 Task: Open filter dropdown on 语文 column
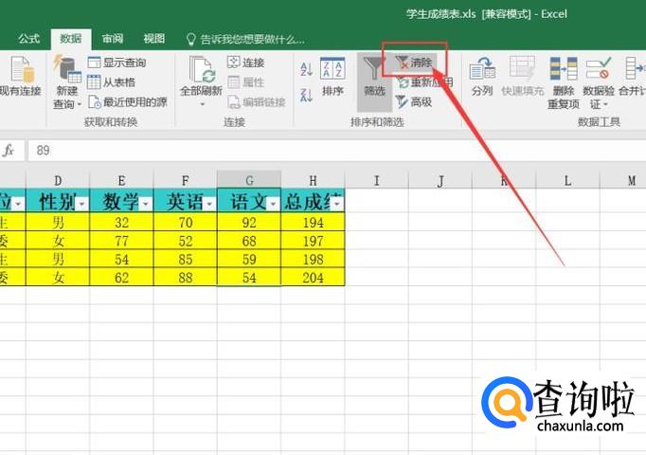[x=274, y=204]
